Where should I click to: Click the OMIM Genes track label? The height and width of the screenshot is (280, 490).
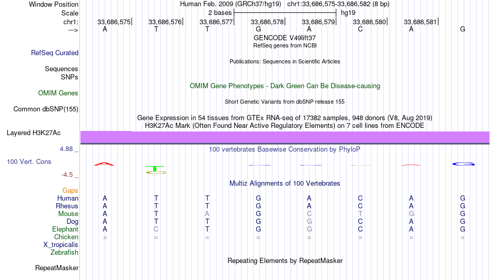[x=58, y=93]
